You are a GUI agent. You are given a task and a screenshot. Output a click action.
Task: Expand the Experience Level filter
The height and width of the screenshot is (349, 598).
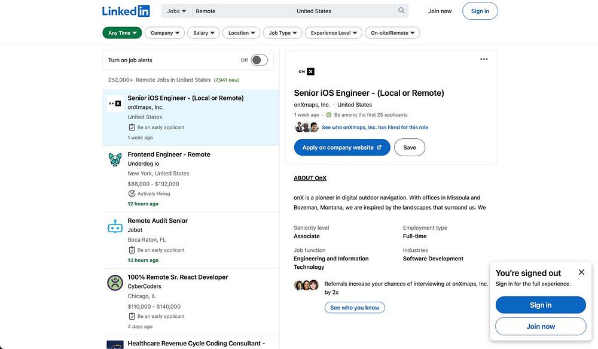(x=334, y=33)
